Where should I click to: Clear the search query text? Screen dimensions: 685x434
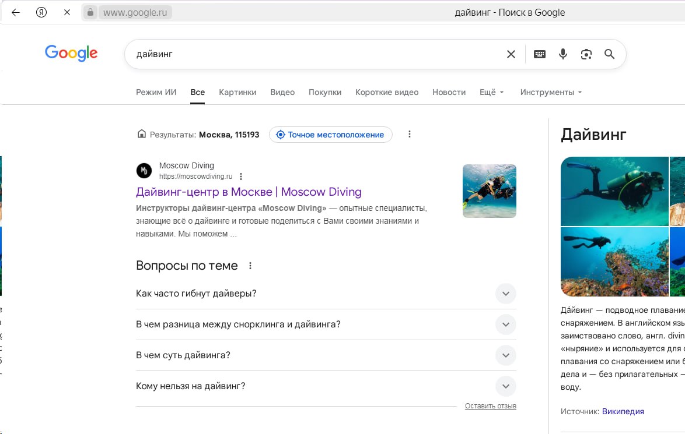point(511,54)
